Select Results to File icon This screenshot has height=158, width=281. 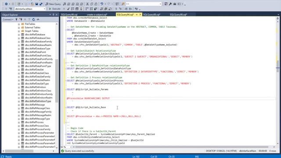tap(110, 9)
